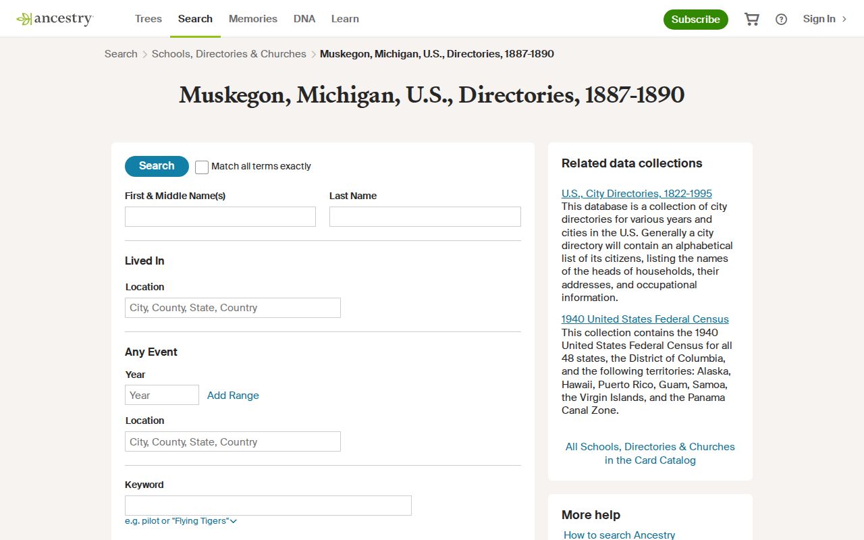Viewport: 864px width, 540px height.
Task: Open the help question mark icon
Action: (x=781, y=19)
